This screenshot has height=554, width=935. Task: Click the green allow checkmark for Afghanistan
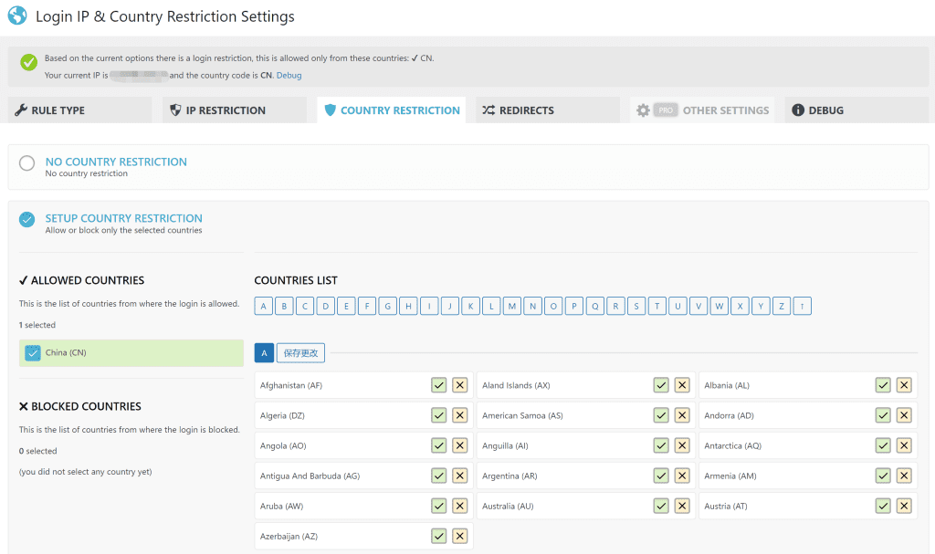(x=439, y=385)
